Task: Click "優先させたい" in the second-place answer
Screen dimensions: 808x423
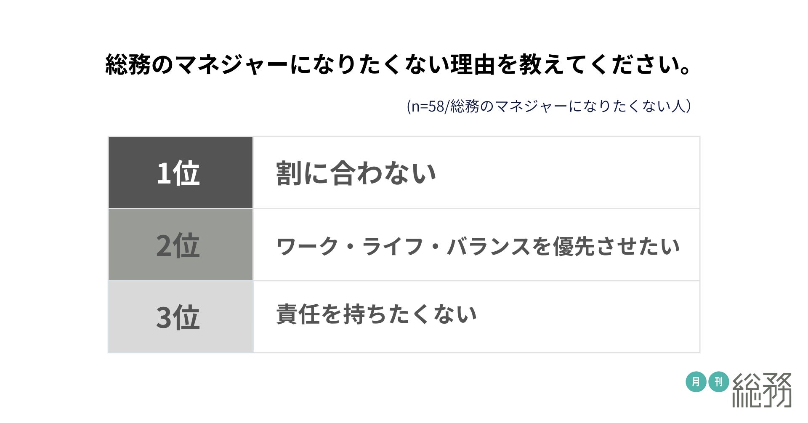Action: click(x=616, y=246)
